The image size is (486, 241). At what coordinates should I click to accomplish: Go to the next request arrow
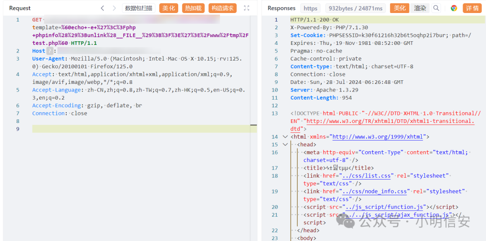point(114,9)
